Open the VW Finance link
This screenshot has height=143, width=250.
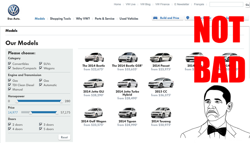(162, 4)
